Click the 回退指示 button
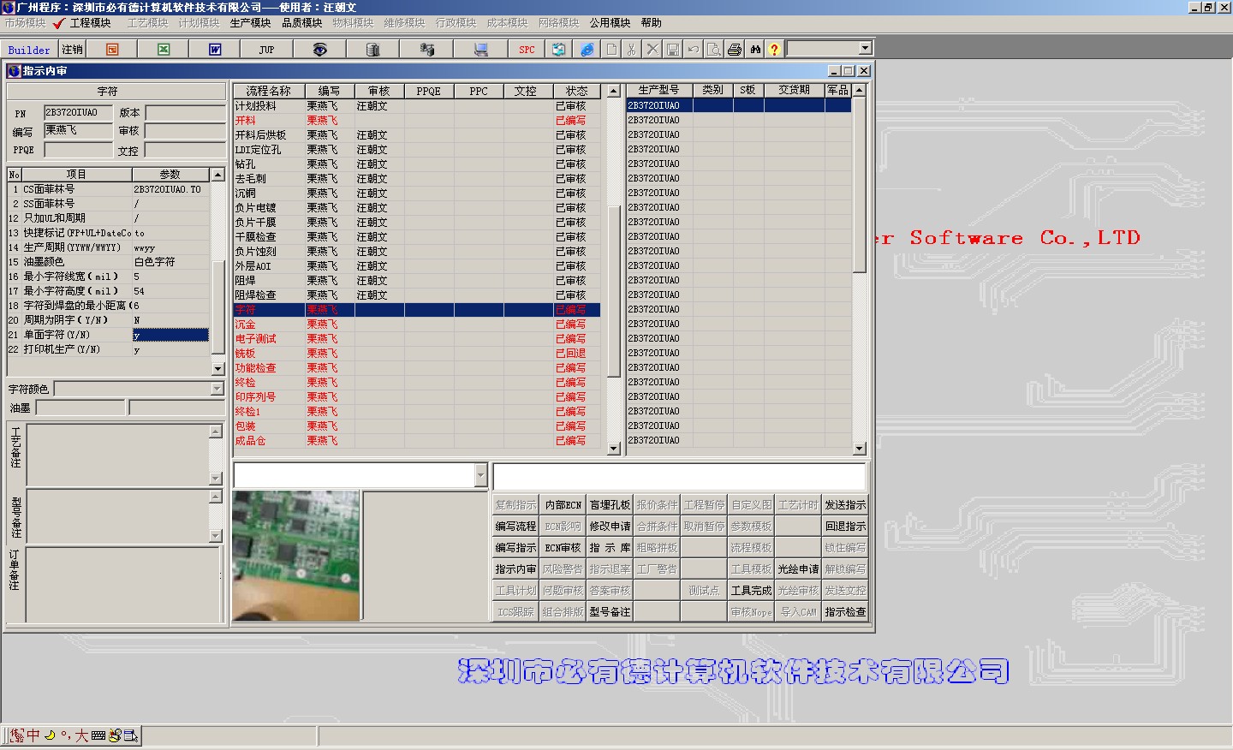 845,527
